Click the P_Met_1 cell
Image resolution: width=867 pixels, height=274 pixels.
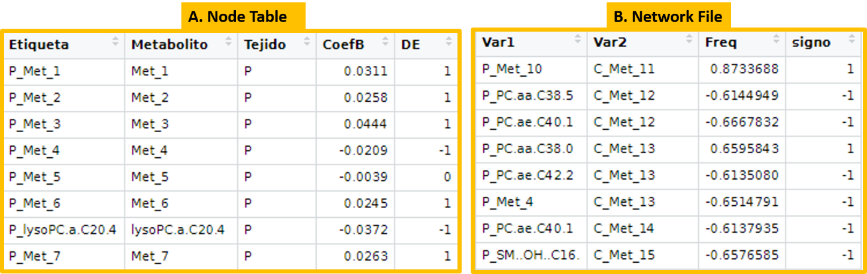coord(65,71)
